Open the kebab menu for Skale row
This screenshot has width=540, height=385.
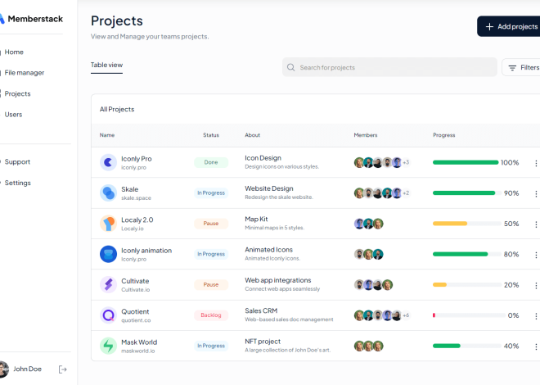click(536, 193)
